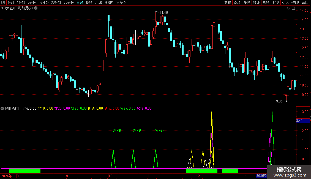
Task: Select the 15分钟 period
Action: [x=43, y=2]
